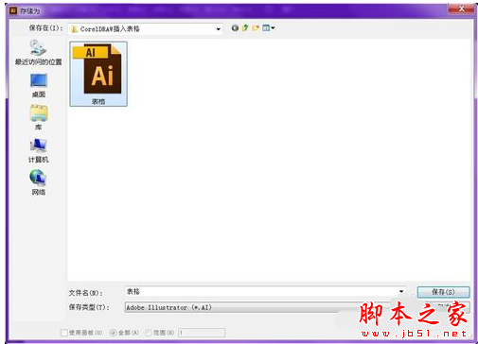This screenshot has height=344, width=478.
Task: Select the 范围 radio button
Action: [x=149, y=333]
